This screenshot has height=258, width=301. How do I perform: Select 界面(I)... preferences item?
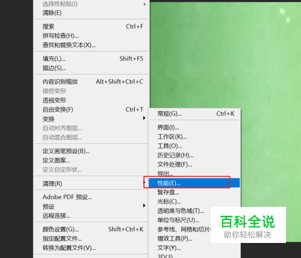(194, 127)
